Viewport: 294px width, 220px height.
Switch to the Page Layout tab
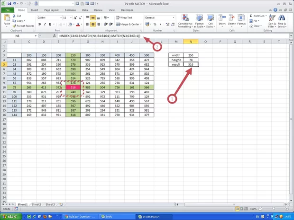51,10
